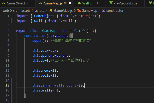Switch to the GameObject.js tab
The height and width of the screenshot is (103, 154).
[17, 3]
